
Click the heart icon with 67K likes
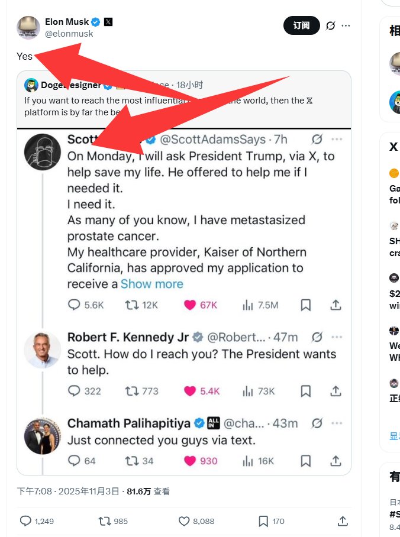pos(190,305)
